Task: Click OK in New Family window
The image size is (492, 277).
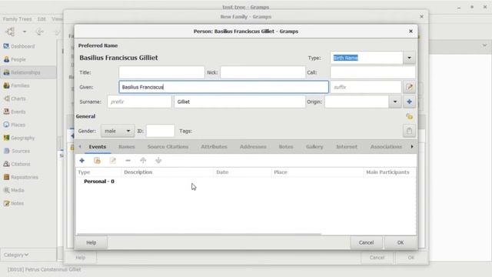Action: pos(411,258)
